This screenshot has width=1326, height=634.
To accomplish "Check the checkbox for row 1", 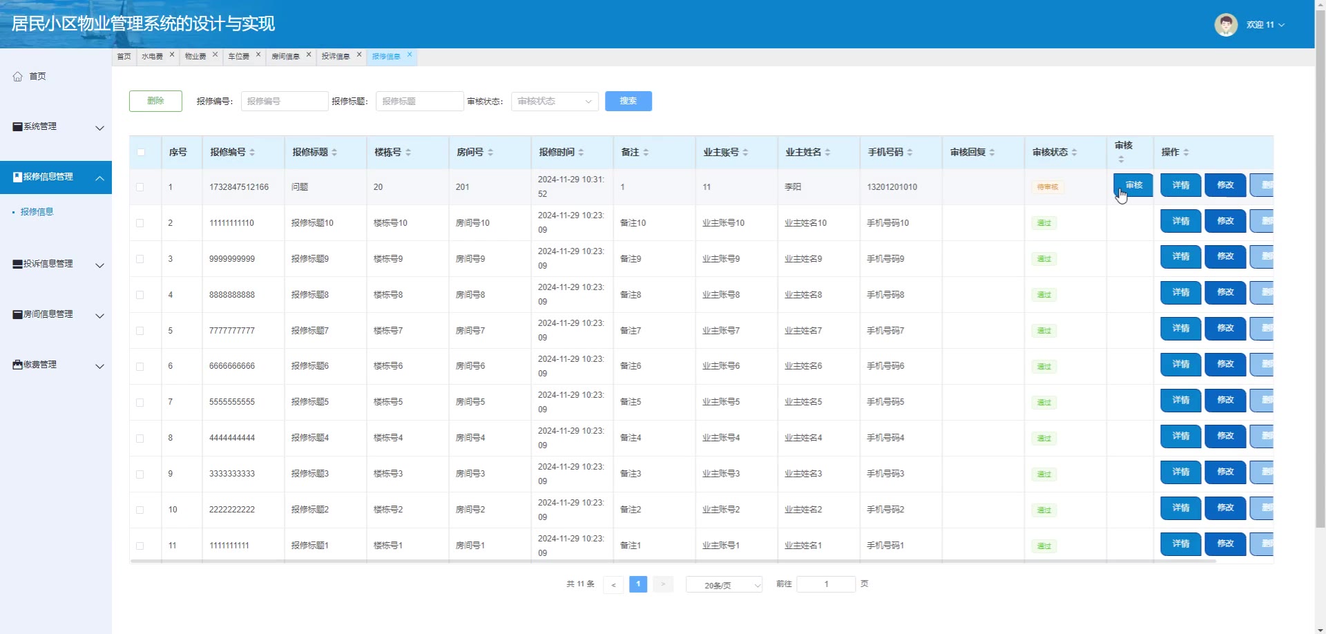I will pyautogui.click(x=140, y=187).
